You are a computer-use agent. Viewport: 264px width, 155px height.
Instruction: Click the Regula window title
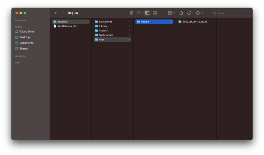pyautogui.click(x=73, y=13)
